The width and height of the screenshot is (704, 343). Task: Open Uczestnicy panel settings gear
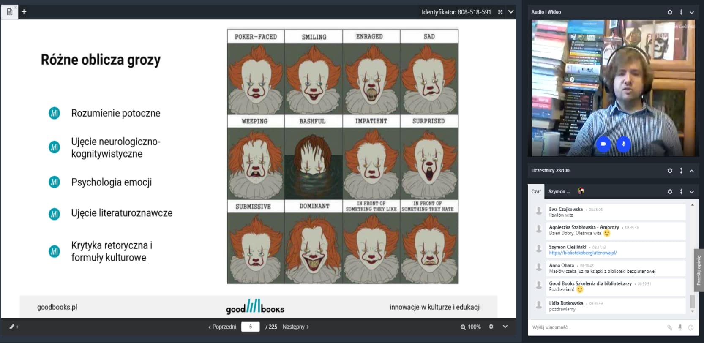(x=670, y=171)
